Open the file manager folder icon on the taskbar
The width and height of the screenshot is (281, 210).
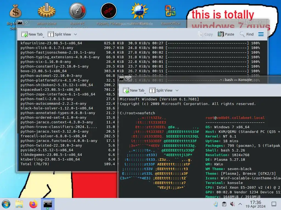click(x=19, y=204)
